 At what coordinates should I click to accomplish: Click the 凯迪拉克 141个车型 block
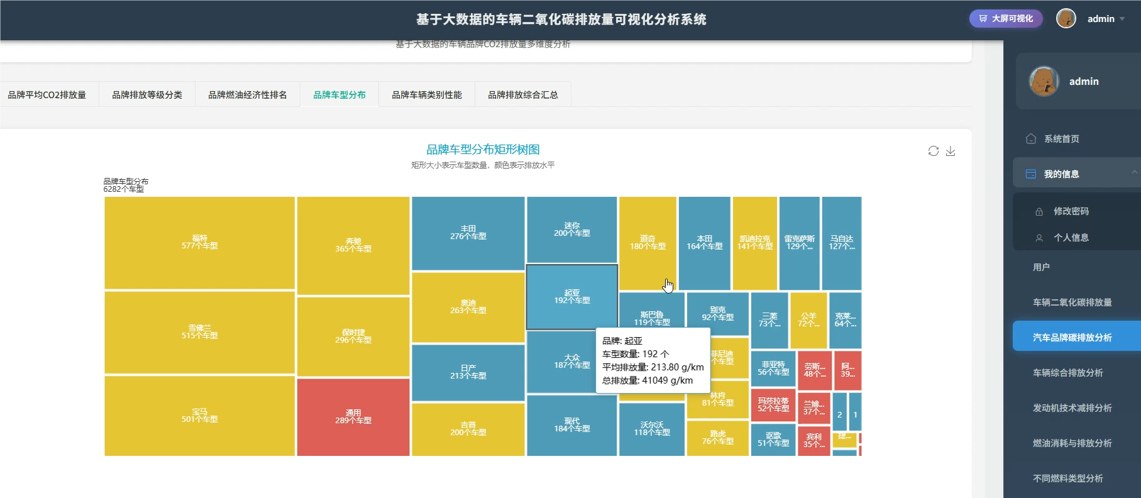[755, 243]
